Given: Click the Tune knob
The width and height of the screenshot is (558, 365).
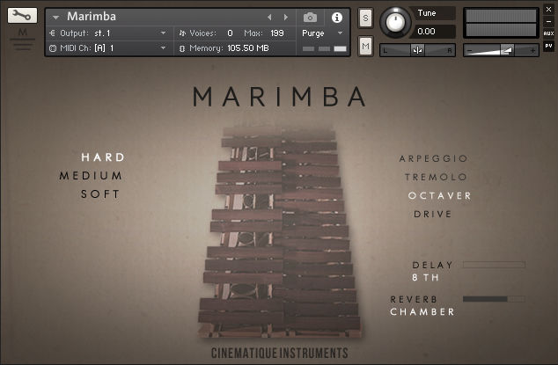Looking at the screenshot, I should pos(395,22).
